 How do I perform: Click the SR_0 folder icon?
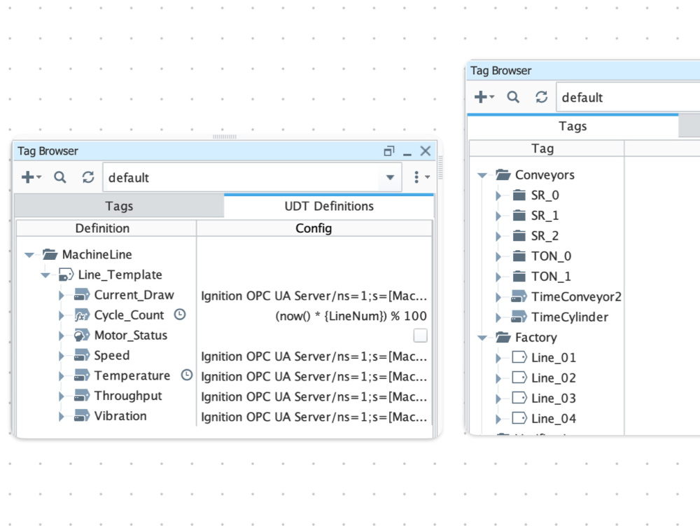coord(519,195)
